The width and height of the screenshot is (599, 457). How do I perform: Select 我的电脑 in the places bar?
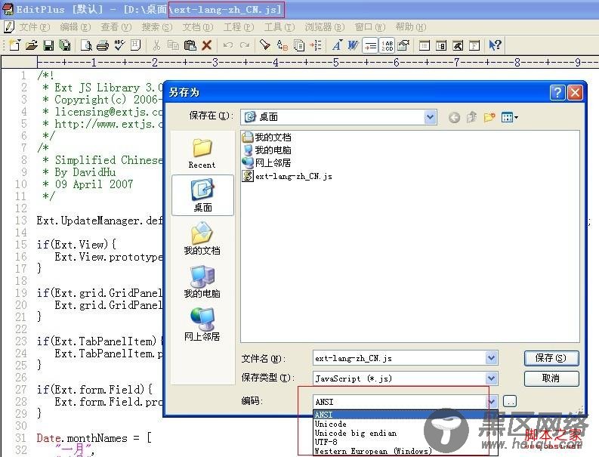coord(202,282)
